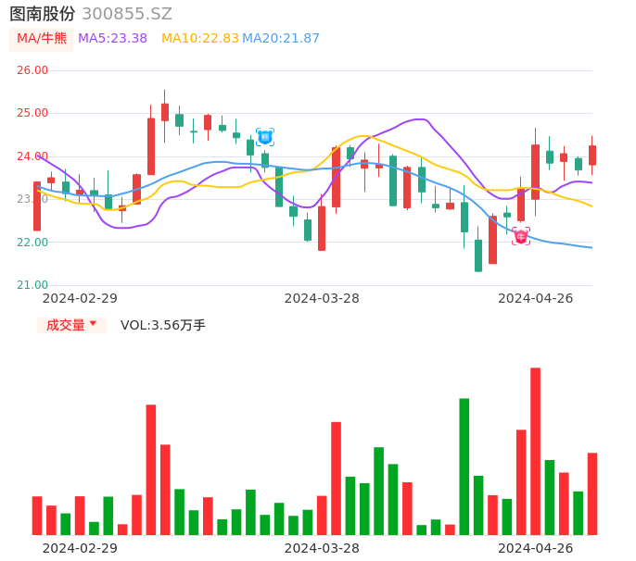Click the 2024-02-29 date label on price axis

point(80,298)
